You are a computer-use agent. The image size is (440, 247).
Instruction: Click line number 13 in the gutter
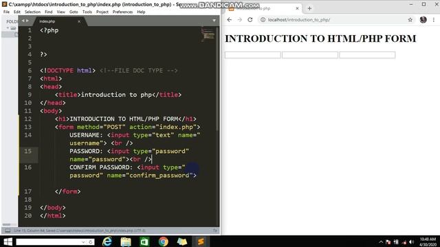click(27, 127)
